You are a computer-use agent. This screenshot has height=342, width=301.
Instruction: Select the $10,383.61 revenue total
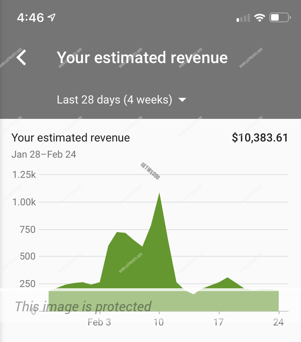click(260, 138)
